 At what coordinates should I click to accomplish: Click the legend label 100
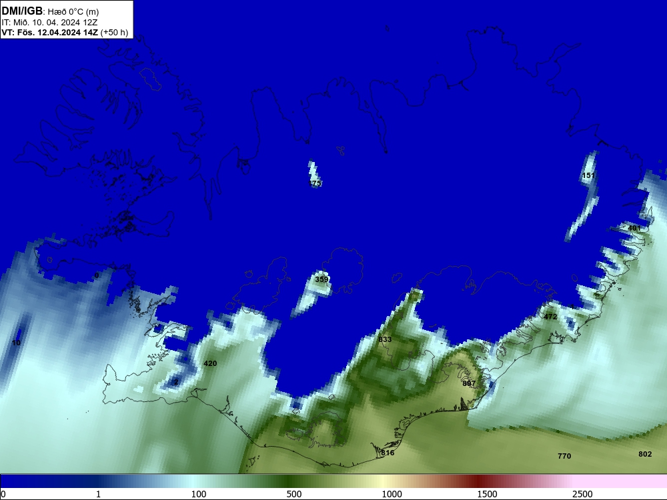pyautogui.click(x=199, y=494)
